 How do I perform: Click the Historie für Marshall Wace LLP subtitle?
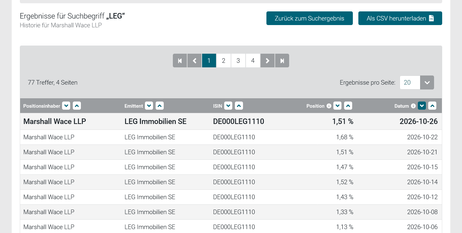[x=61, y=25]
